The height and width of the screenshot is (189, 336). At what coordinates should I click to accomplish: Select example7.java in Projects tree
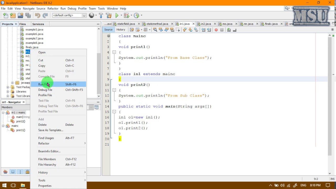click(34, 38)
